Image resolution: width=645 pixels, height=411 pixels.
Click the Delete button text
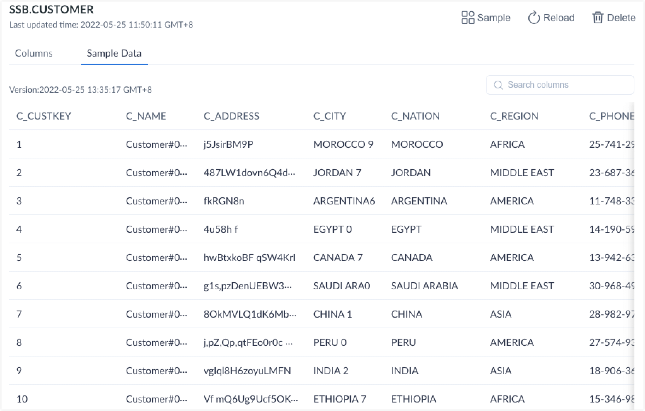621,18
